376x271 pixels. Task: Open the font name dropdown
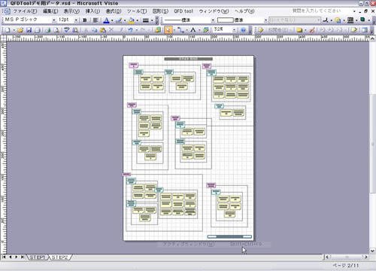coord(53,20)
